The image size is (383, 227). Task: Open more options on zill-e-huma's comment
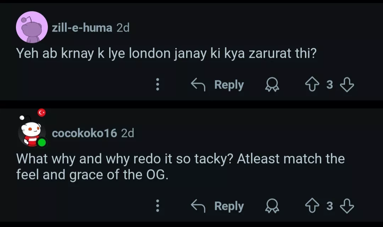[158, 85]
